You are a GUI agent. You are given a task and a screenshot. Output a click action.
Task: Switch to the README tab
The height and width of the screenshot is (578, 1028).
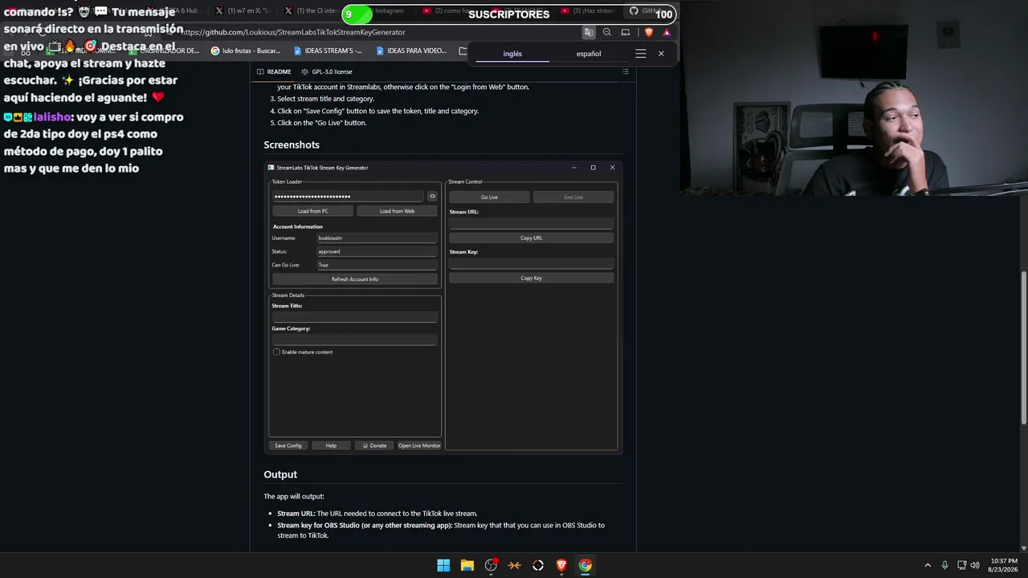point(274,71)
